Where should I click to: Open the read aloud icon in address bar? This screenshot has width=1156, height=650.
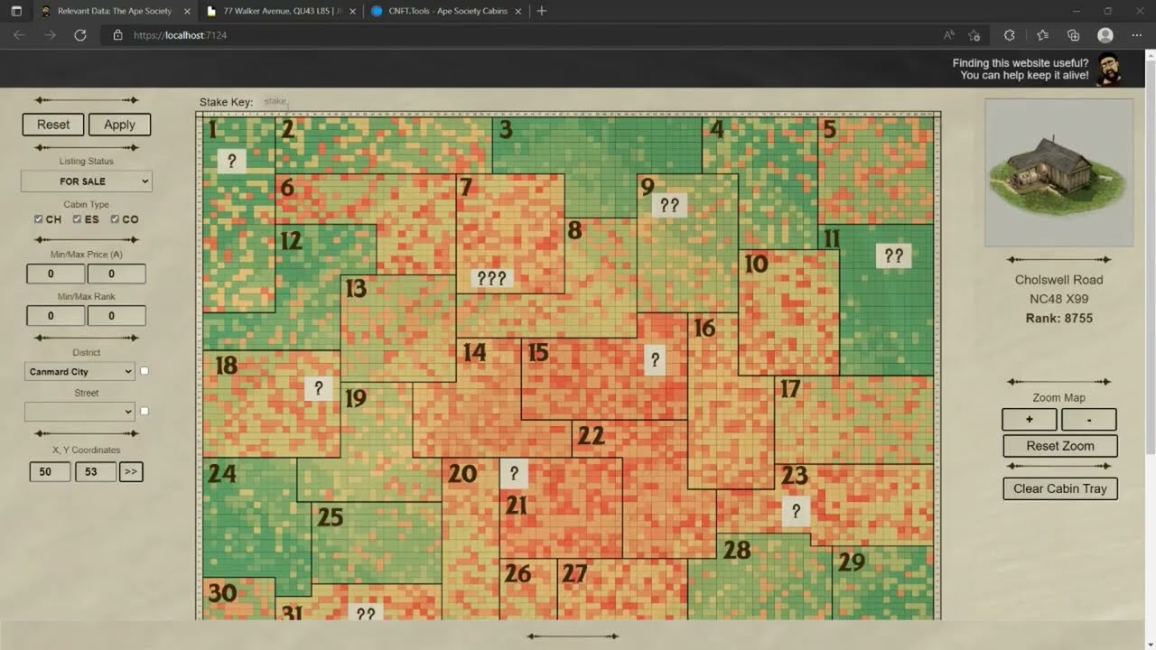click(x=949, y=35)
